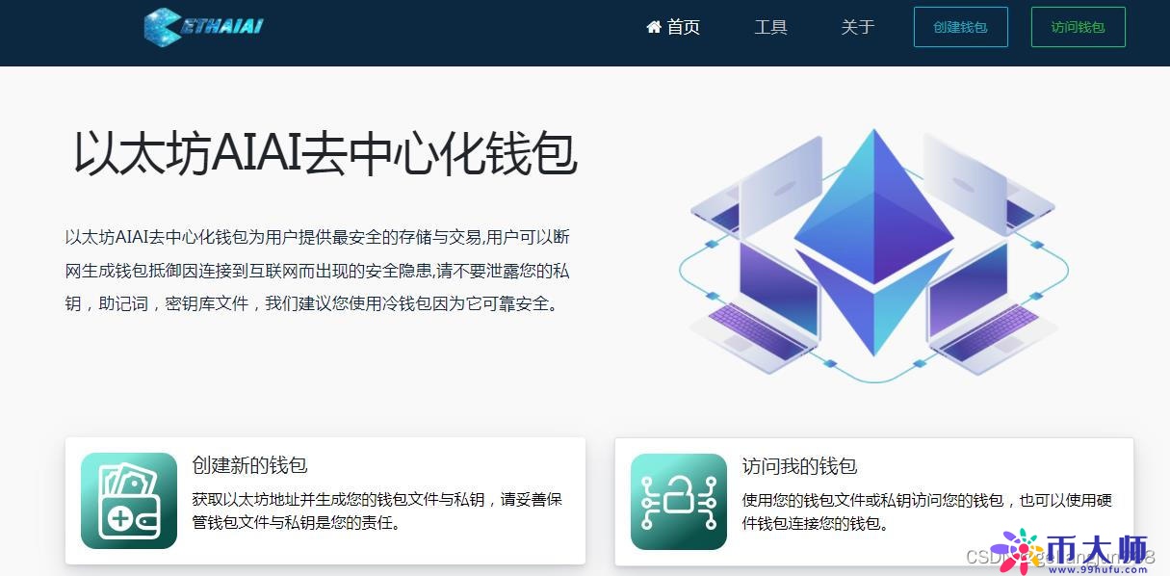Click the central Ethereum diamond illustration
The height and width of the screenshot is (576, 1170).
(x=873, y=241)
